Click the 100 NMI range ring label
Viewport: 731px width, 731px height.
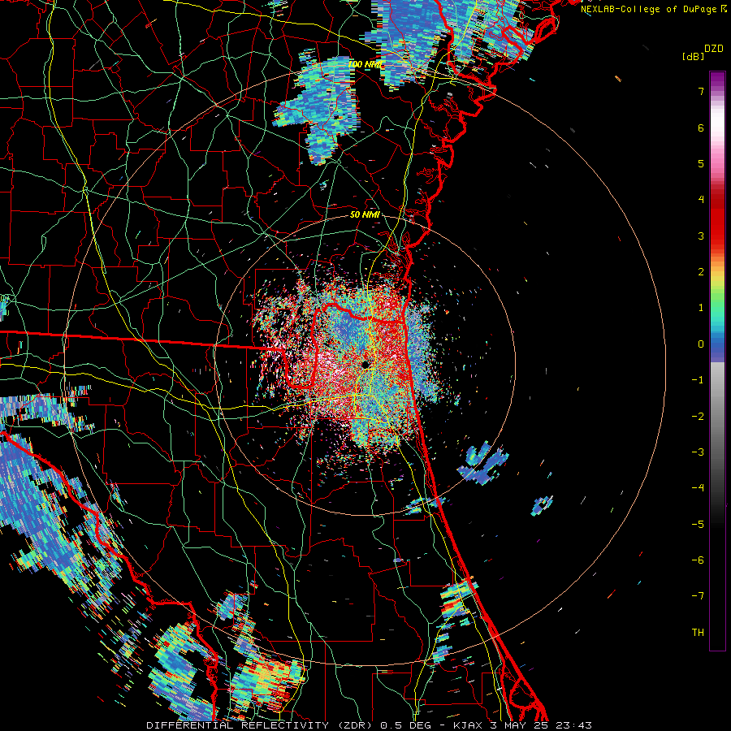tap(365, 64)
